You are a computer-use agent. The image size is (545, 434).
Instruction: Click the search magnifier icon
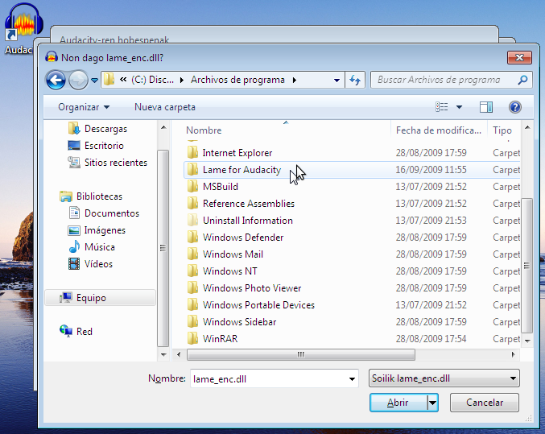522,80
